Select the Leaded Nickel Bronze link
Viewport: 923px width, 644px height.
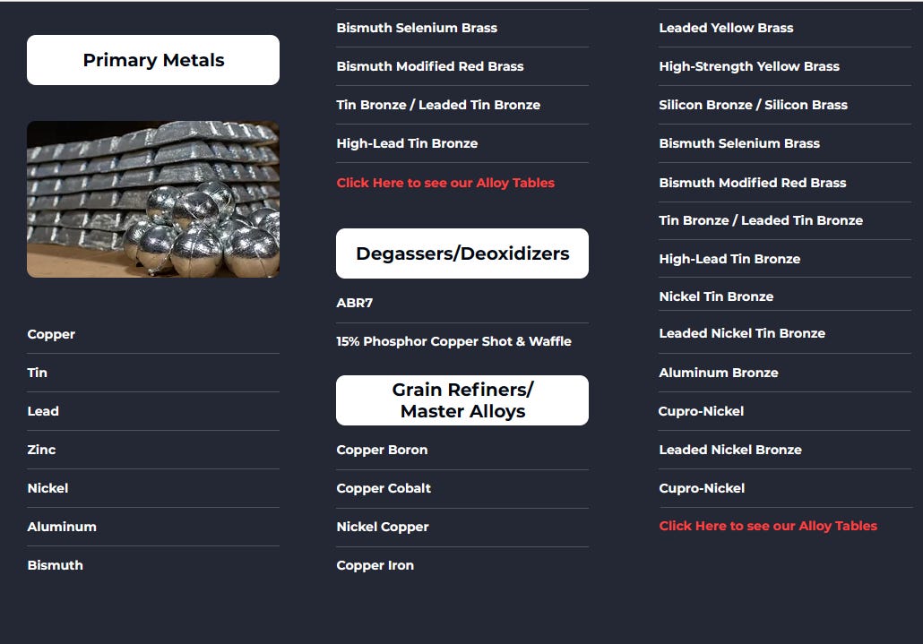point(730,450)
